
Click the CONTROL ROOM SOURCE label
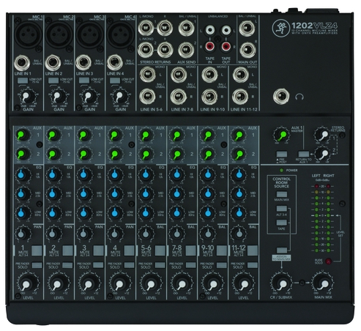(281, 182)
